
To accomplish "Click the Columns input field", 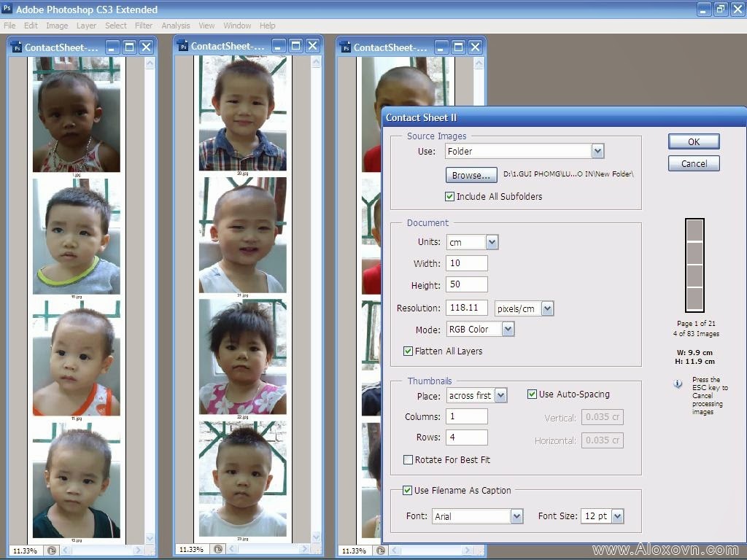I will pyautogui.click(x=466, y=416).
